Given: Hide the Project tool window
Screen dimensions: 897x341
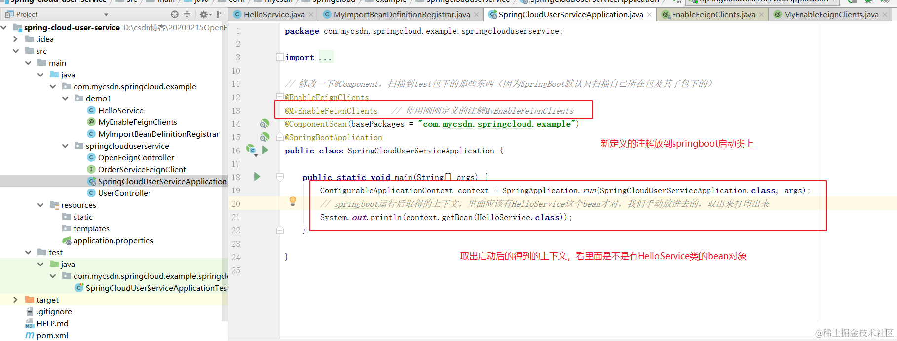Looking at the screenshot, I should [220, 14].
